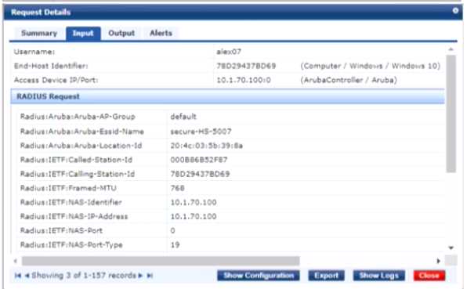
Task: Close the Request Details dialog
Action: (x=429, y=276)
